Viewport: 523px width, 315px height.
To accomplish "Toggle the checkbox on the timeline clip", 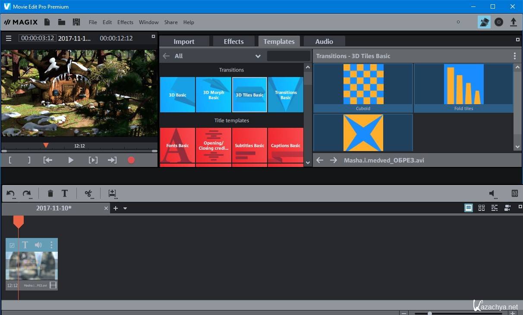I will tap(12, 245).
